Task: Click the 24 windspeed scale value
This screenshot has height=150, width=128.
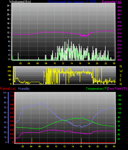Action: point(8,6)
